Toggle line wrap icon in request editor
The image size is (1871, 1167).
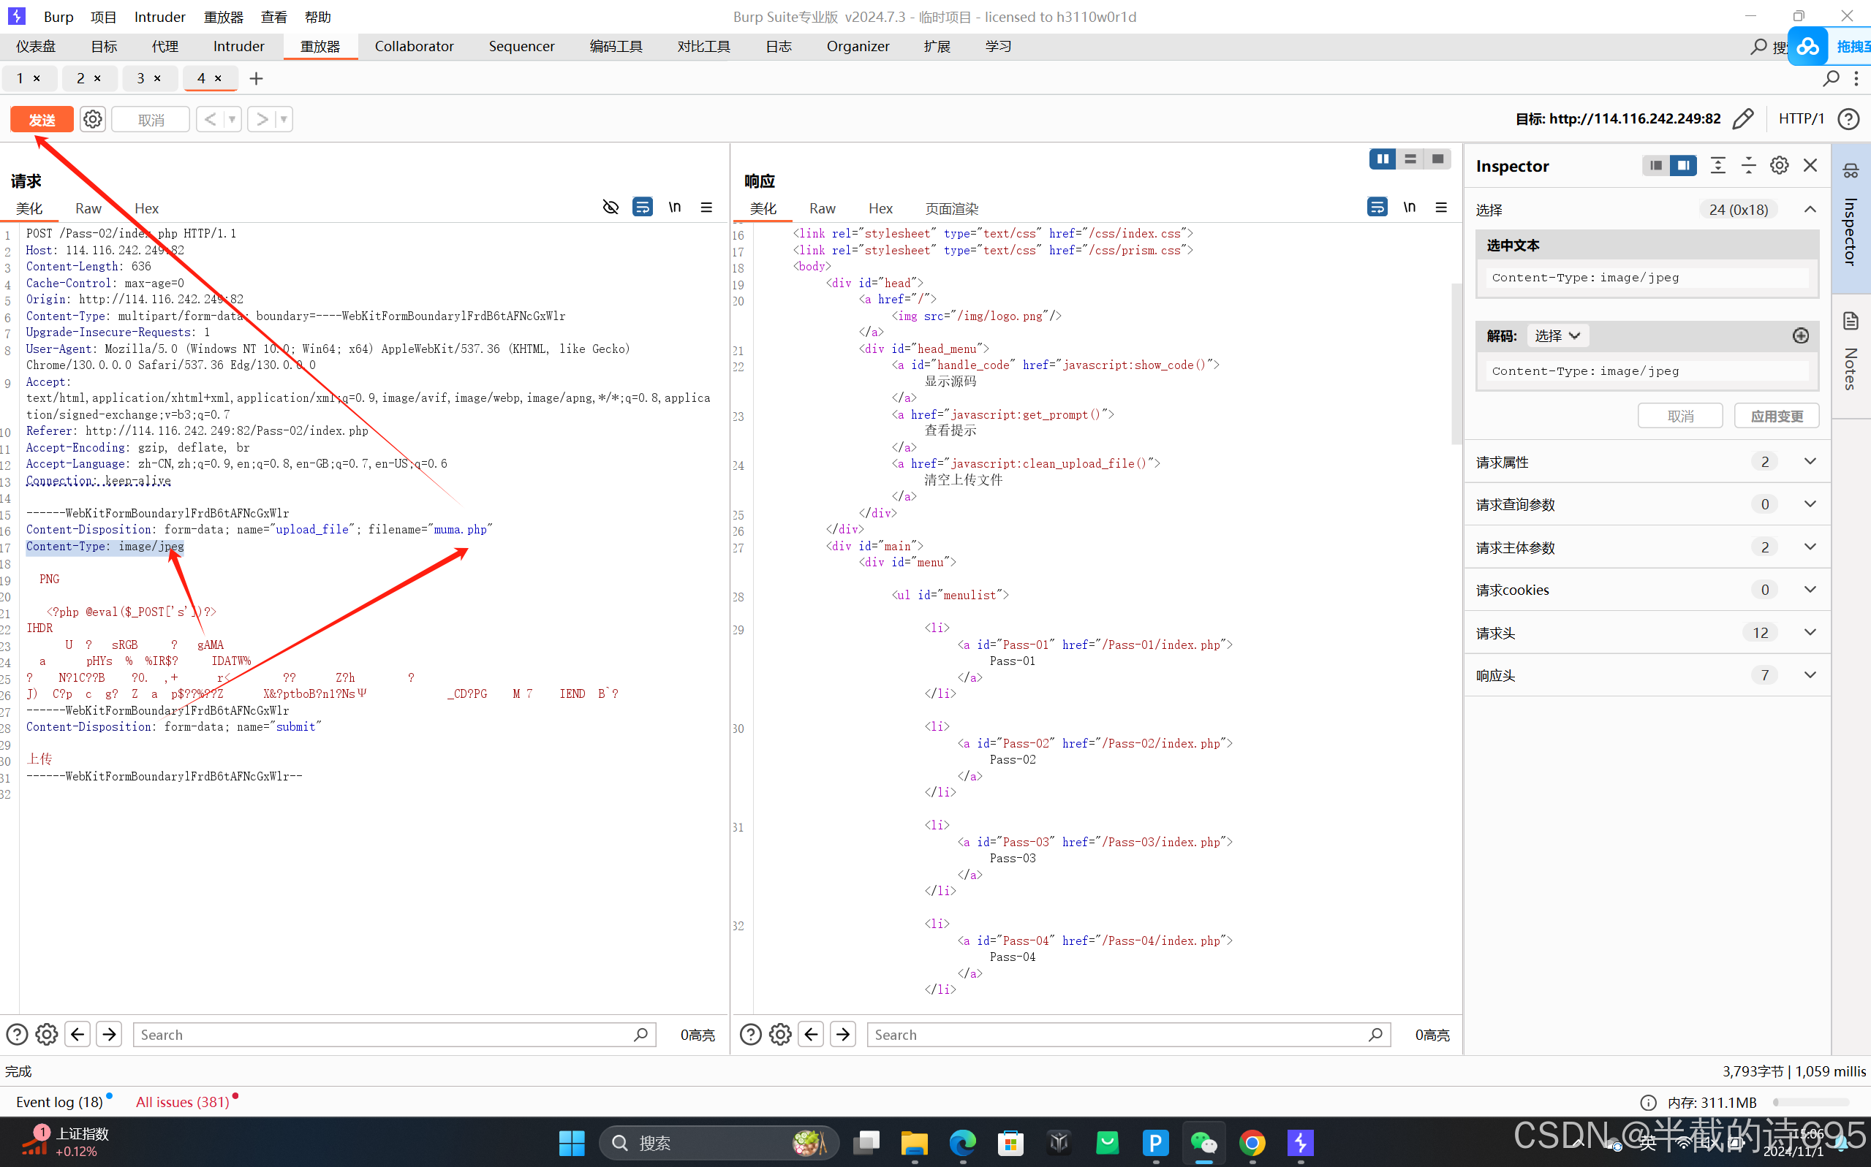pos(643,207)
